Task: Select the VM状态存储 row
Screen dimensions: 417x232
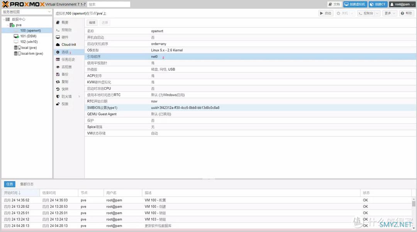Action: (251, 133)
